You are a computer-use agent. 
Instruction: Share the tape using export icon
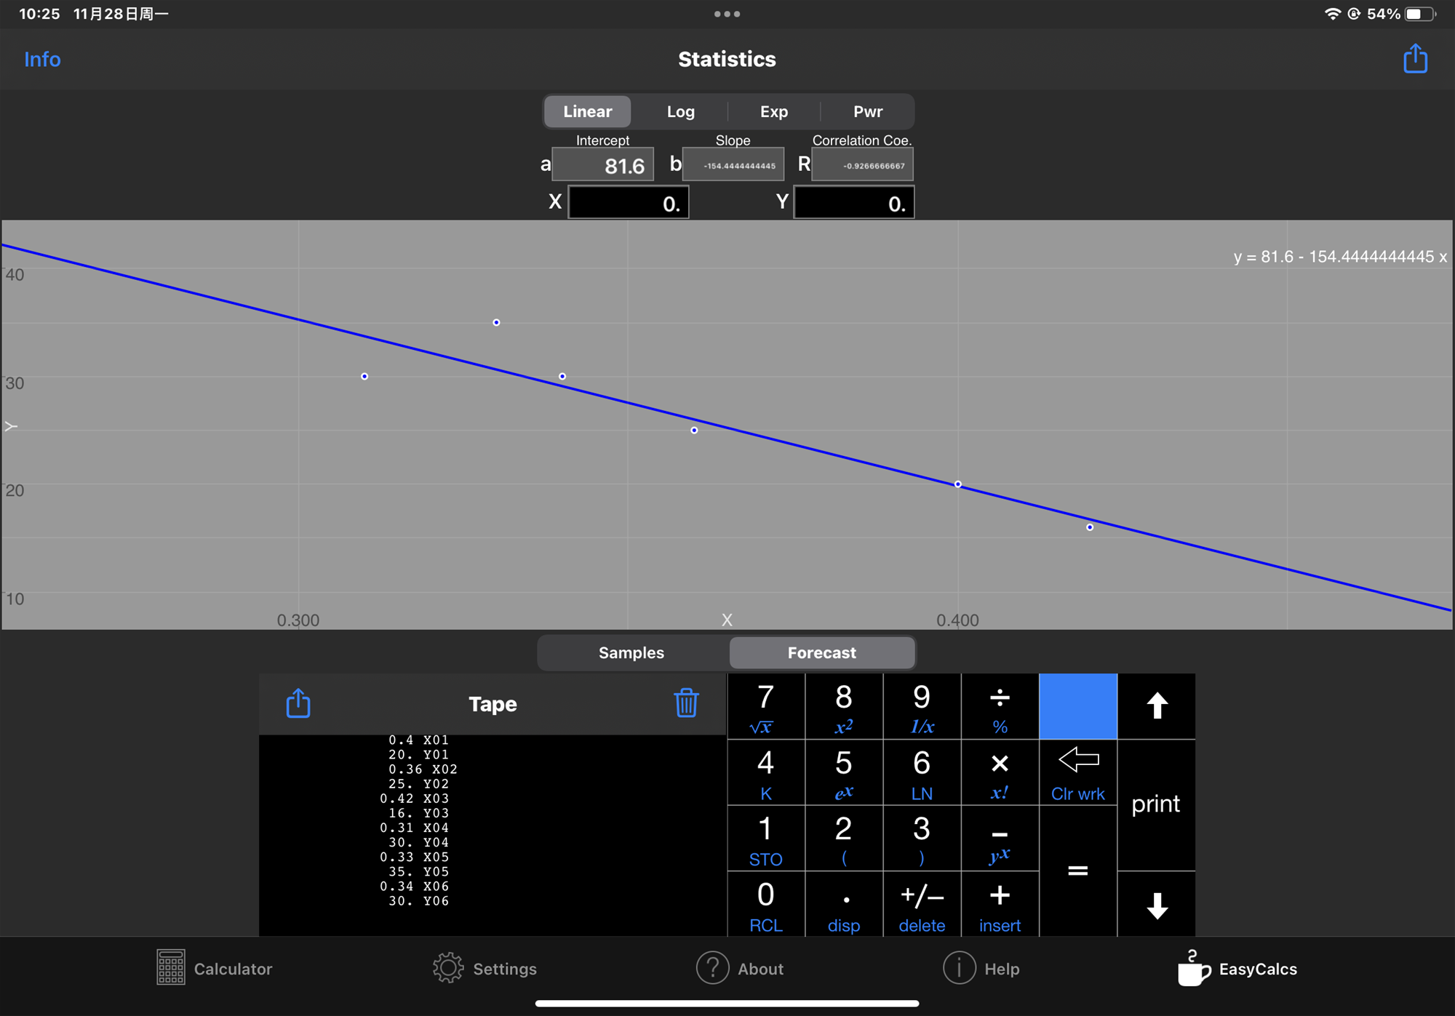298,703
